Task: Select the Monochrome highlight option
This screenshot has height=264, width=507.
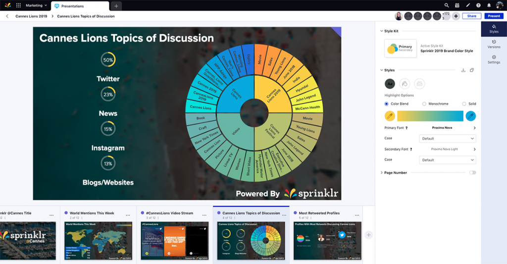Action: (x=424, y=104)
